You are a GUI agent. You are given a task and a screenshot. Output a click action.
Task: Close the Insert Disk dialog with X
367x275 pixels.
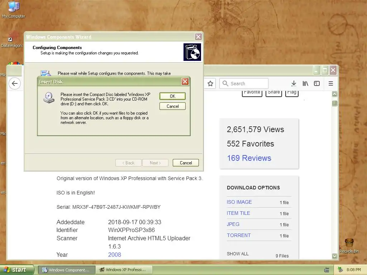[x=185, y=82]
